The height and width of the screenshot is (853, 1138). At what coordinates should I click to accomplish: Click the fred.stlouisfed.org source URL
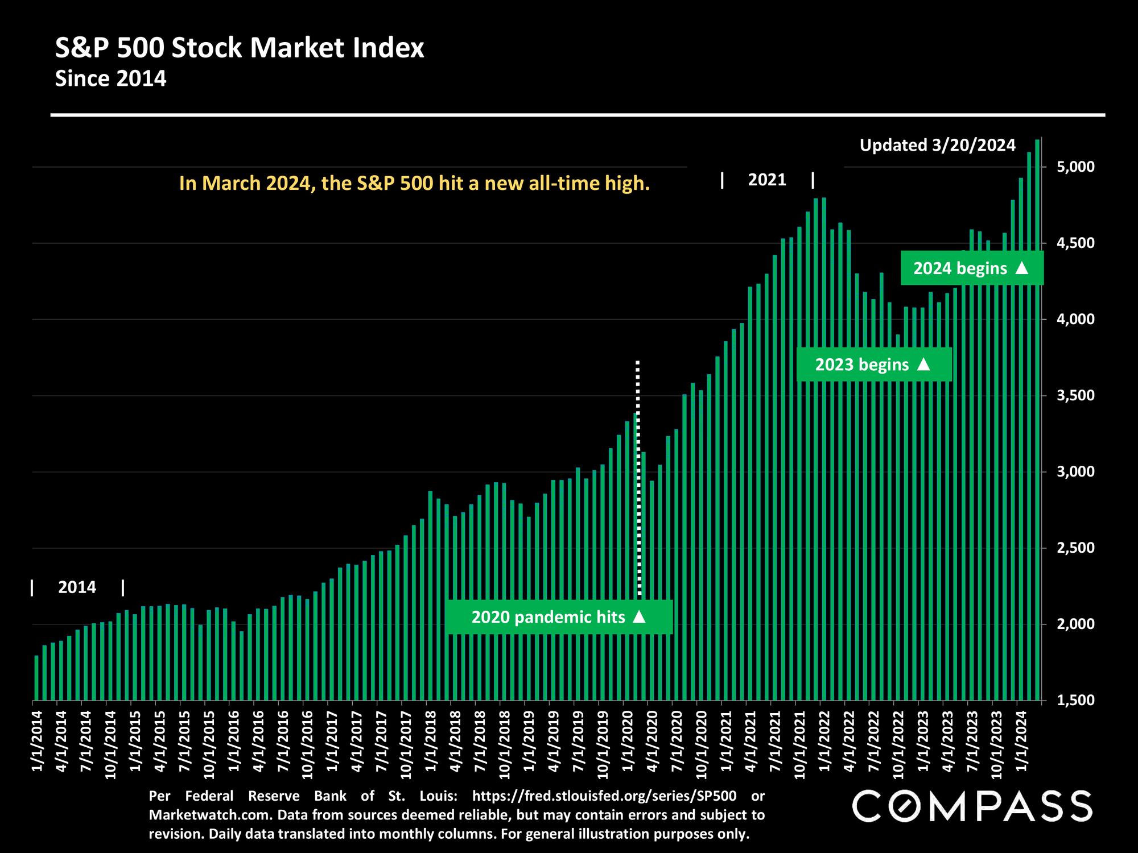tap(604, 795)
